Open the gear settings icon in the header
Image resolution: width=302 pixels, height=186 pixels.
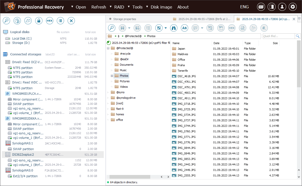coord(292,7)
